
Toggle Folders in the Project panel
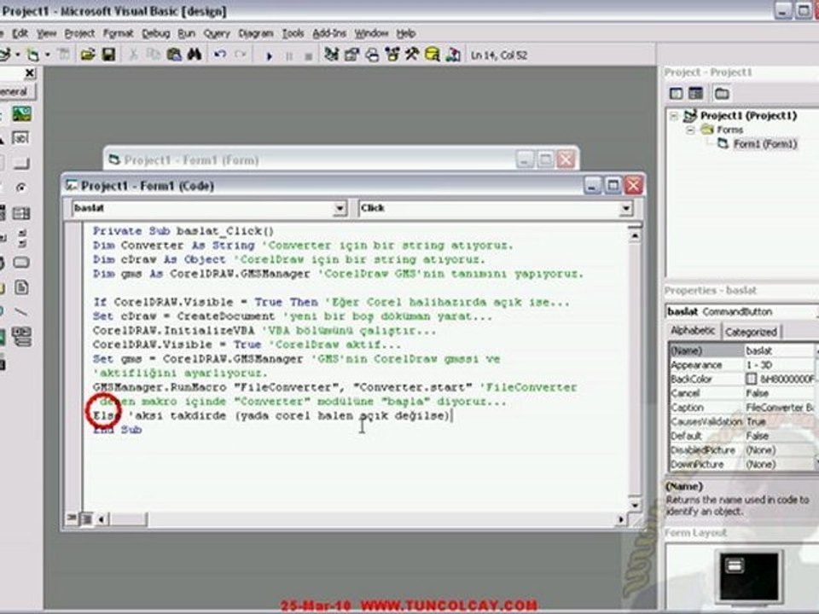[x=722, y=94]
